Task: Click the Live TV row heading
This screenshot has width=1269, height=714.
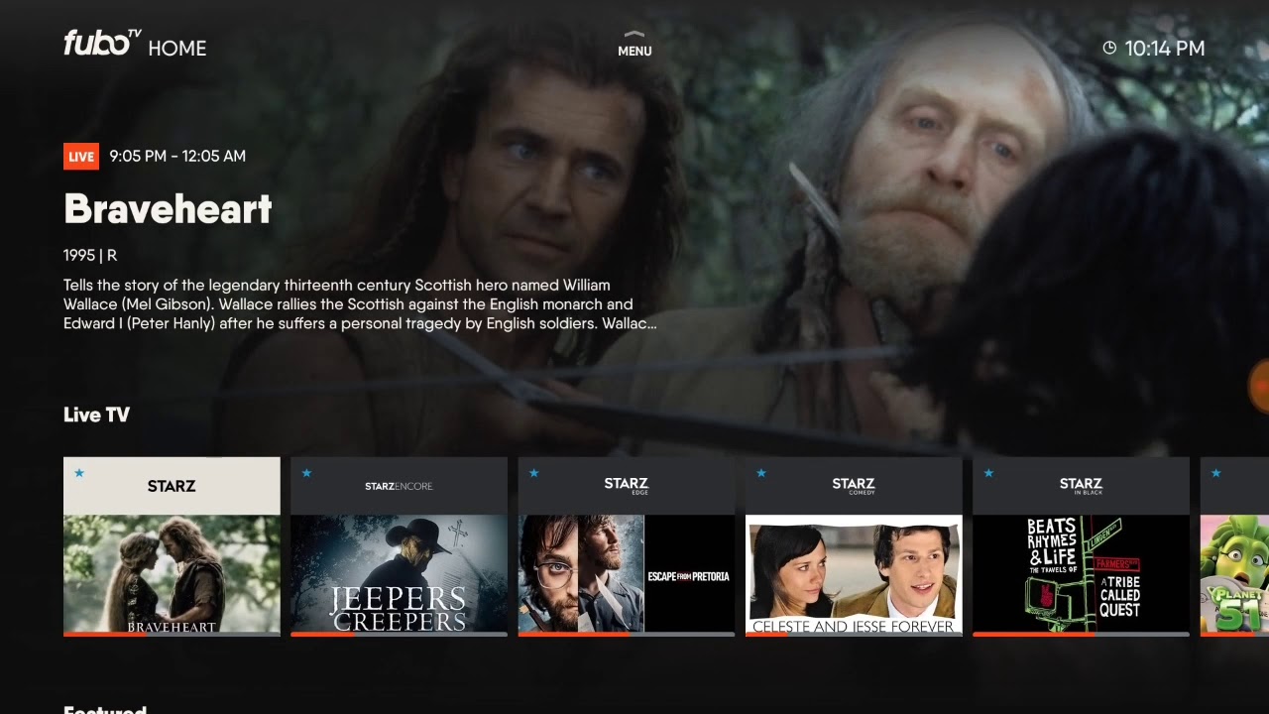Action: coord(96,415)
